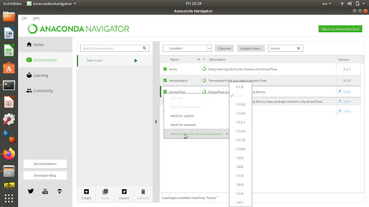369x207 pixels.
Task: Open the Anaconda-Navigator app menu in top bar
Action: pos(51,3)
